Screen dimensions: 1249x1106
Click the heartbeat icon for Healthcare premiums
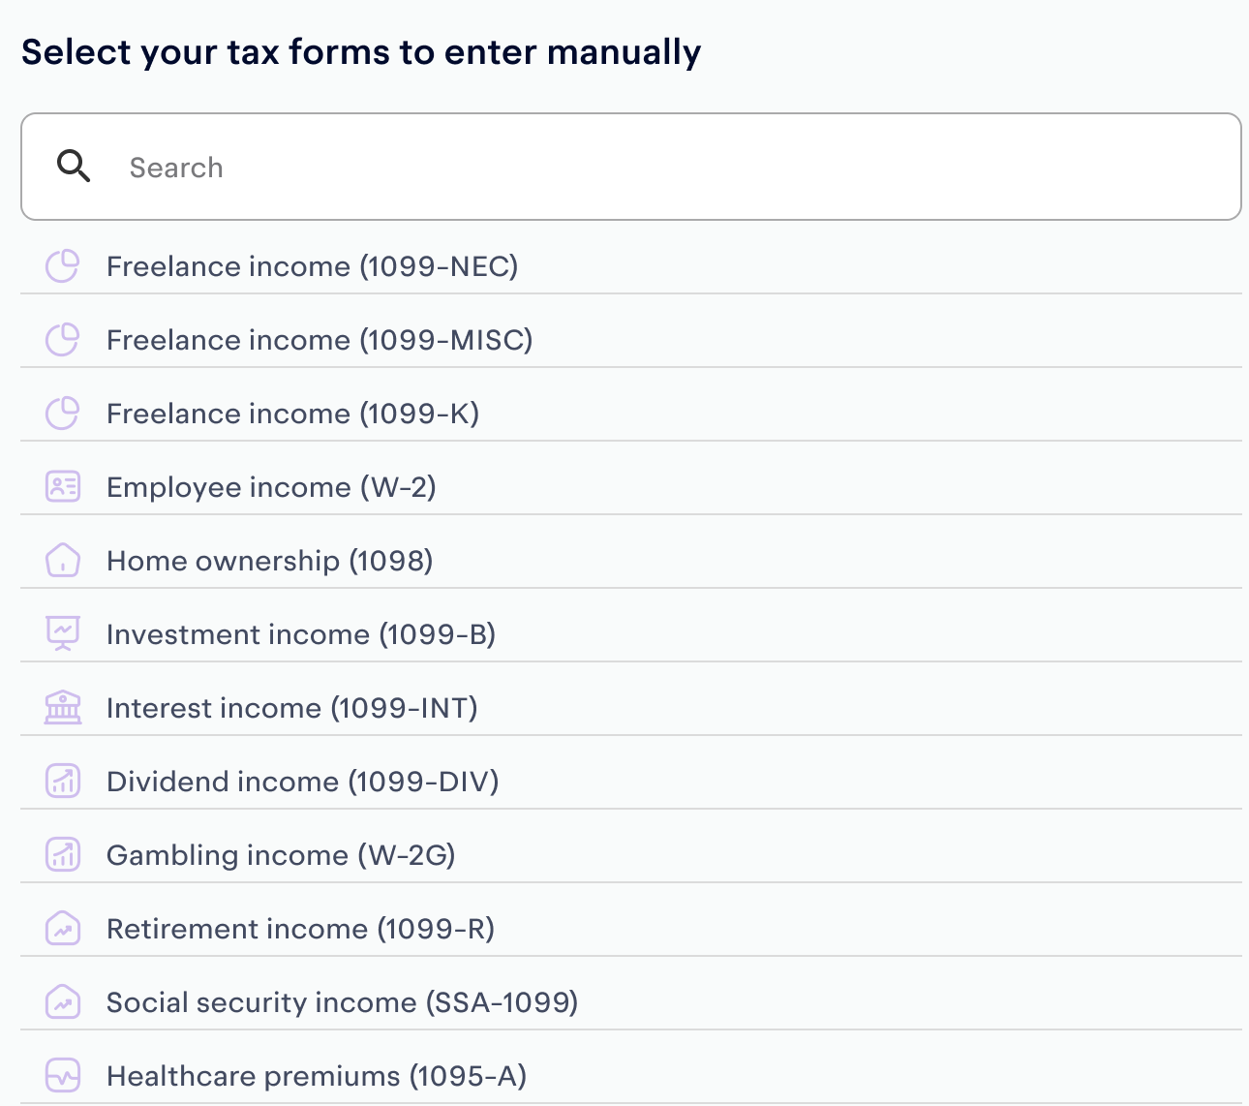[x=63, y=1075]
